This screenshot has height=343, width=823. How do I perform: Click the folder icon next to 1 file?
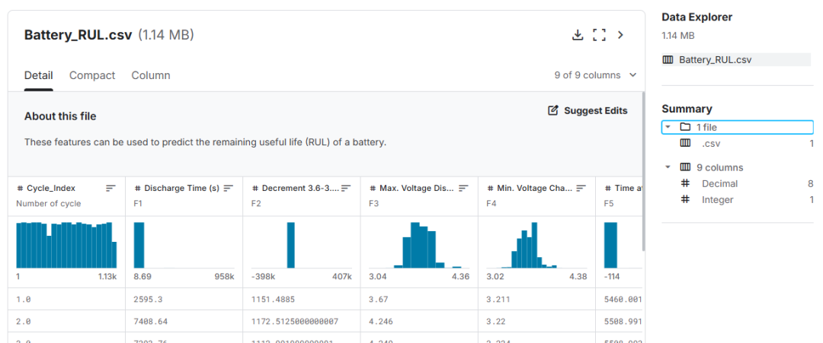click(x=684, y=127)
